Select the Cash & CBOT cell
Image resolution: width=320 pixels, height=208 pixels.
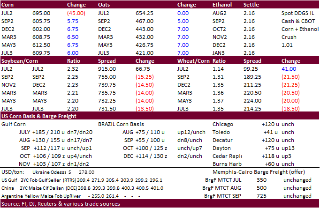297,21
